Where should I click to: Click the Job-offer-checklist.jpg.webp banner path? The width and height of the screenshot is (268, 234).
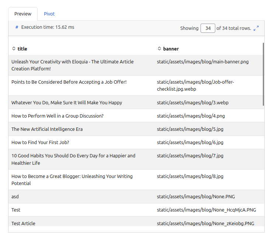195,85
